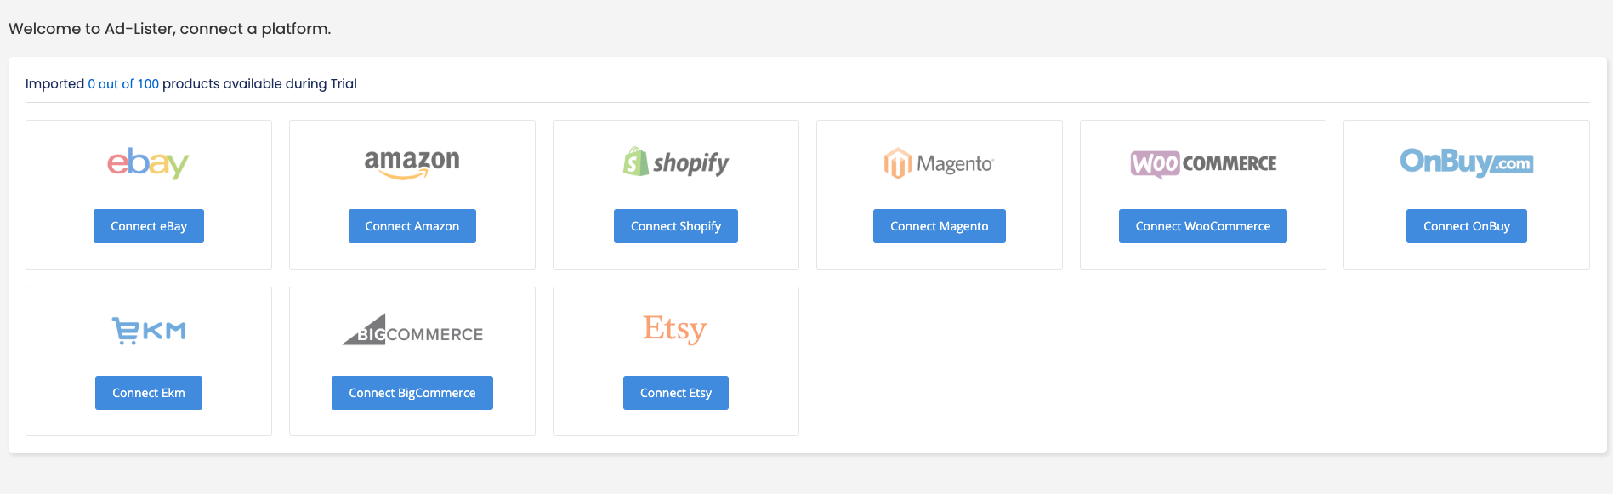This screenshot has height=494, width=1613.
Task: Click the Magento logo
Action: (x=939, y=163)
